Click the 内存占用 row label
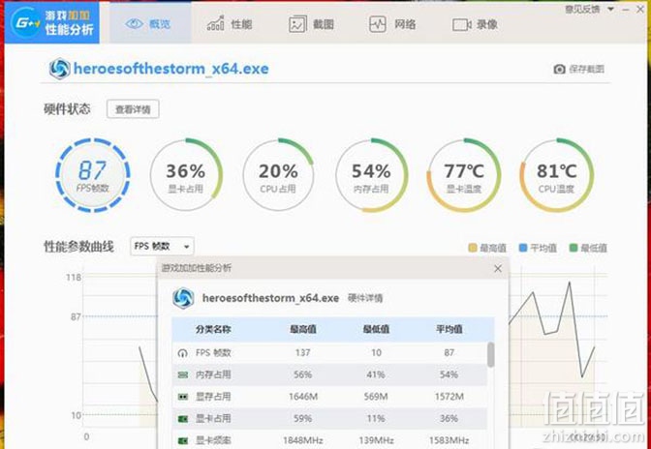This screenshot has height=449, width=651. click(213, 374)
